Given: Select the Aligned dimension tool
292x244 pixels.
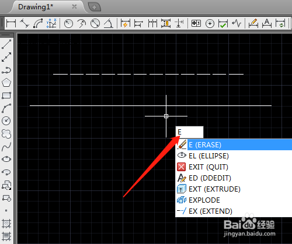Looking at the screenshot, I should pyautogui.click(x=25, y=23).
